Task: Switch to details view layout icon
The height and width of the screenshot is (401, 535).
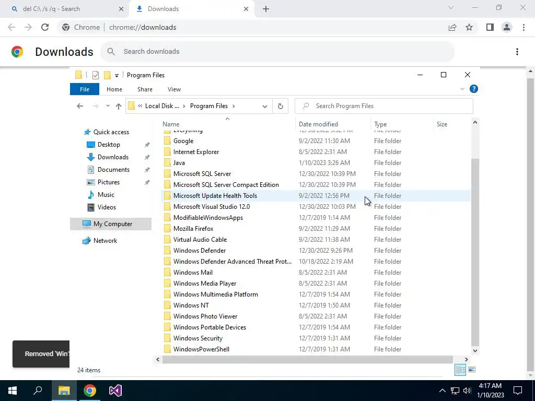Action: coord(460,370)
